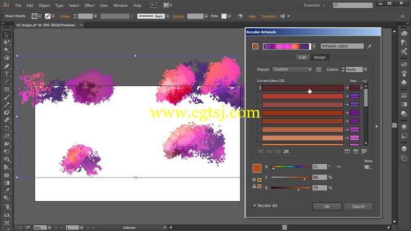
Task: Open the Effect menu
Action: click(x=89, y=5)
